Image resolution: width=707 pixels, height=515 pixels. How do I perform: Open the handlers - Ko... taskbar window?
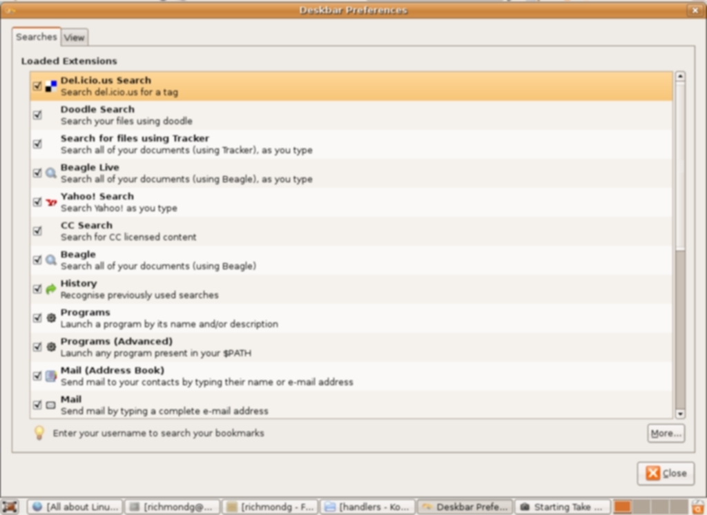(368, 507)
